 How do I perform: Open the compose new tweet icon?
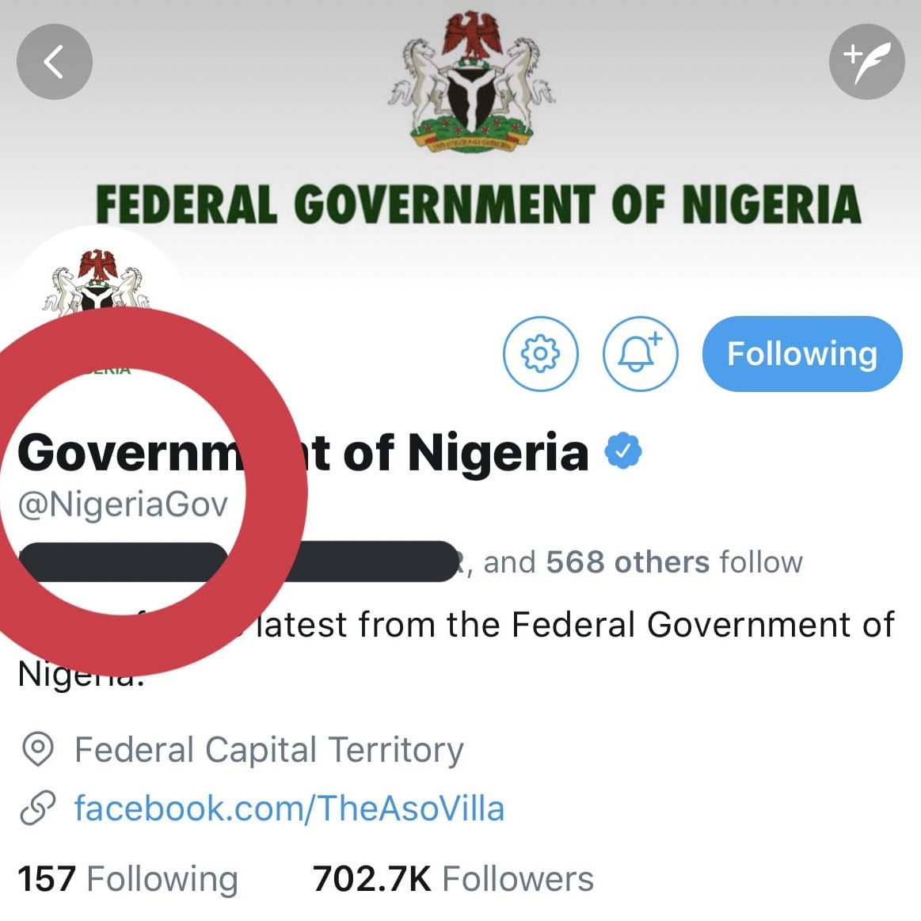pyautogui.click(x=866, y=62)
